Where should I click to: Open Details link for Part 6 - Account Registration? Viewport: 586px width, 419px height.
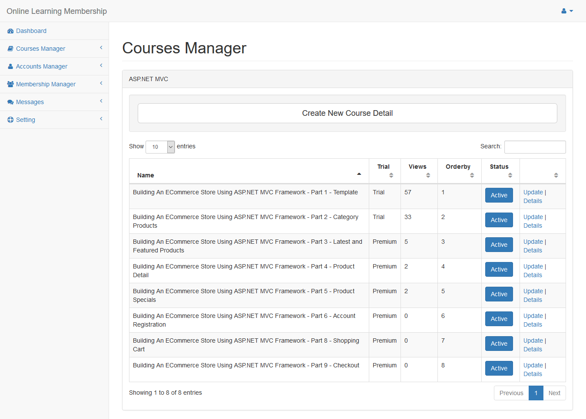point(533,324)
